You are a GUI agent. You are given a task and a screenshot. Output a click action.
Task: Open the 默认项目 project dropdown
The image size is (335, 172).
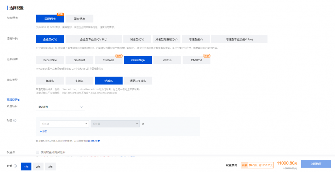tap(61, 107)
